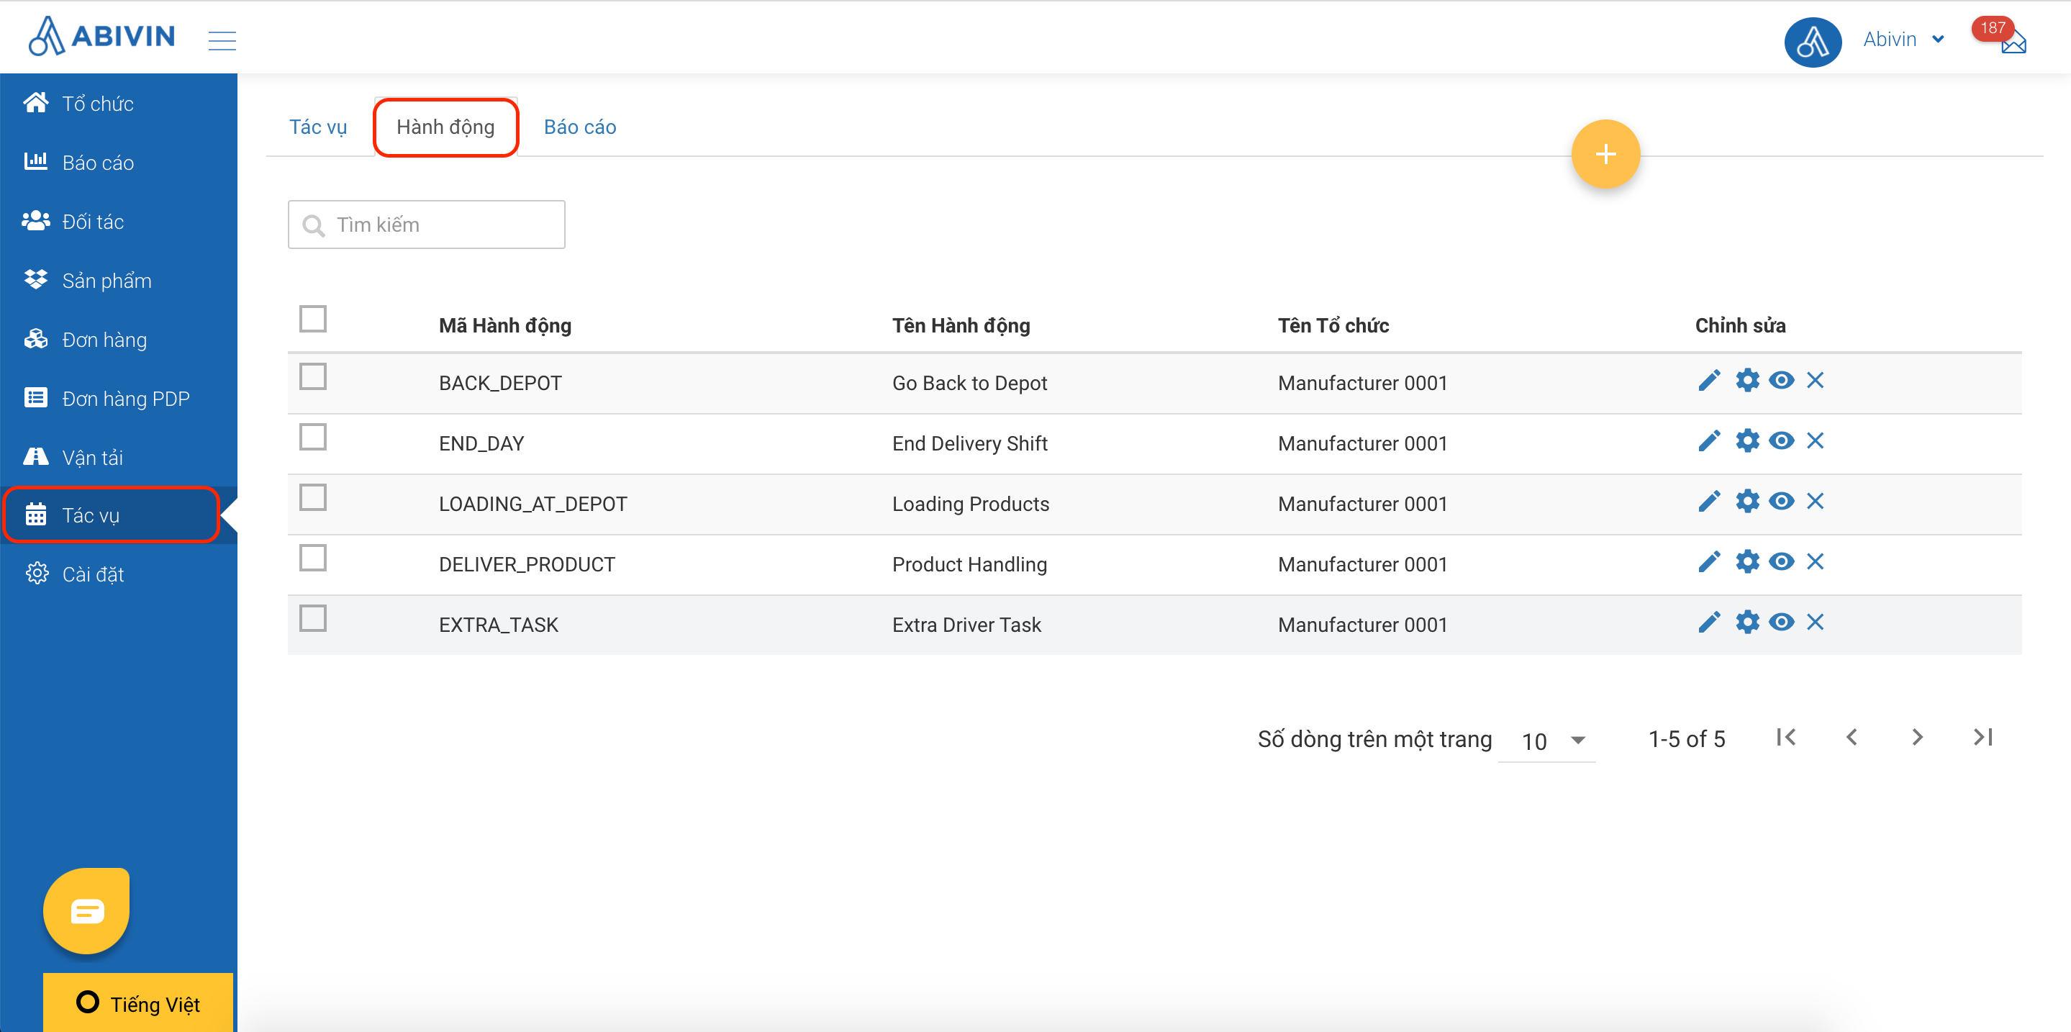Click the Product Handling cell
The width and height of the screenshot is (2071, 1032).
[969, 564]
